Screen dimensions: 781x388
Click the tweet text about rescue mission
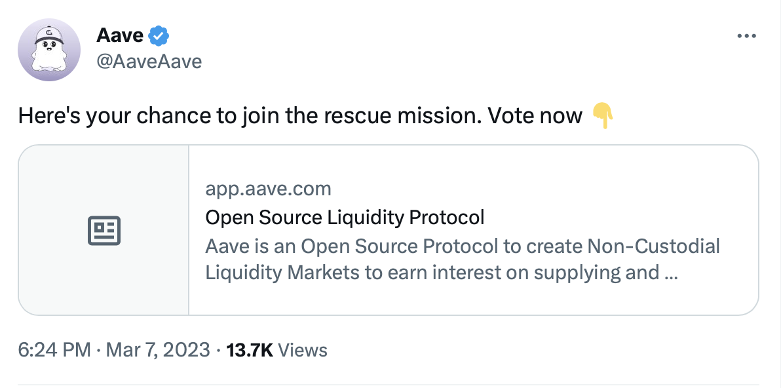[300, 116]
